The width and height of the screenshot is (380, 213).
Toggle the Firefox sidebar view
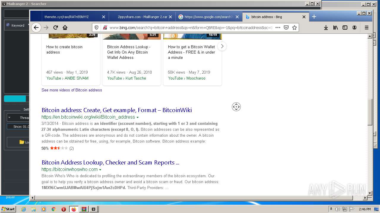(x=345, y=28)
